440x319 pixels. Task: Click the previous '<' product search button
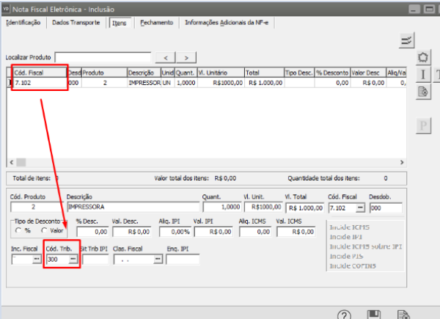click(x=166, y=57)
